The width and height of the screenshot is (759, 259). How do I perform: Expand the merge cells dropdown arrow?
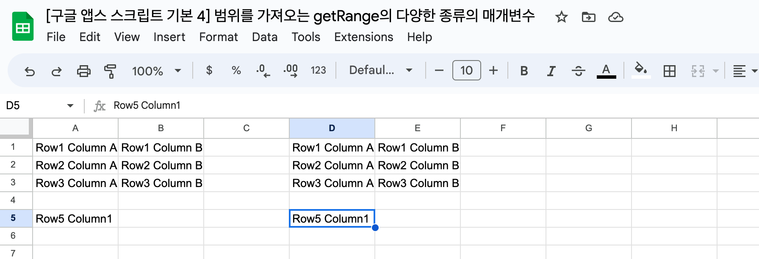[x=716, y=71]
